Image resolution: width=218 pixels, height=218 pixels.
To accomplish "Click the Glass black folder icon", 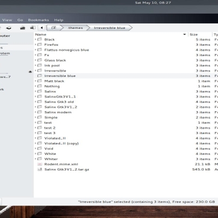I will coord(40,60).
